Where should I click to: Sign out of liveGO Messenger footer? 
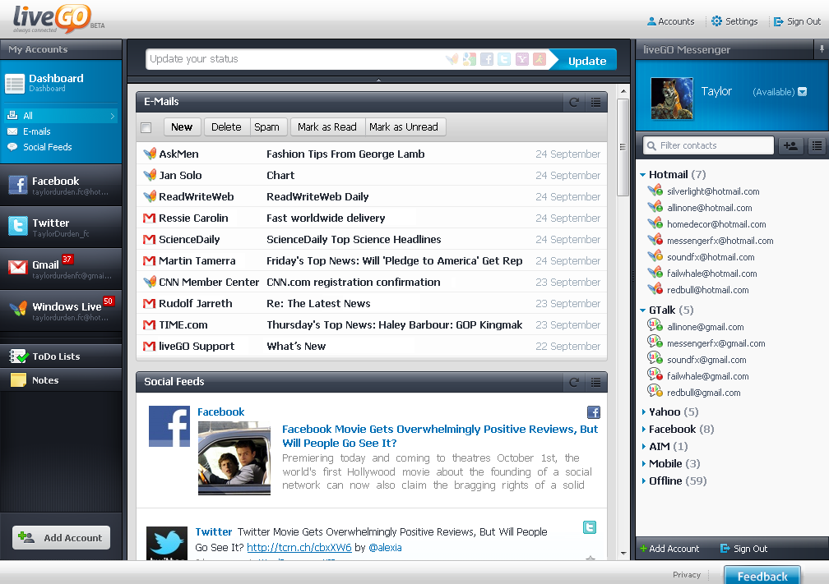click(743, 549)
